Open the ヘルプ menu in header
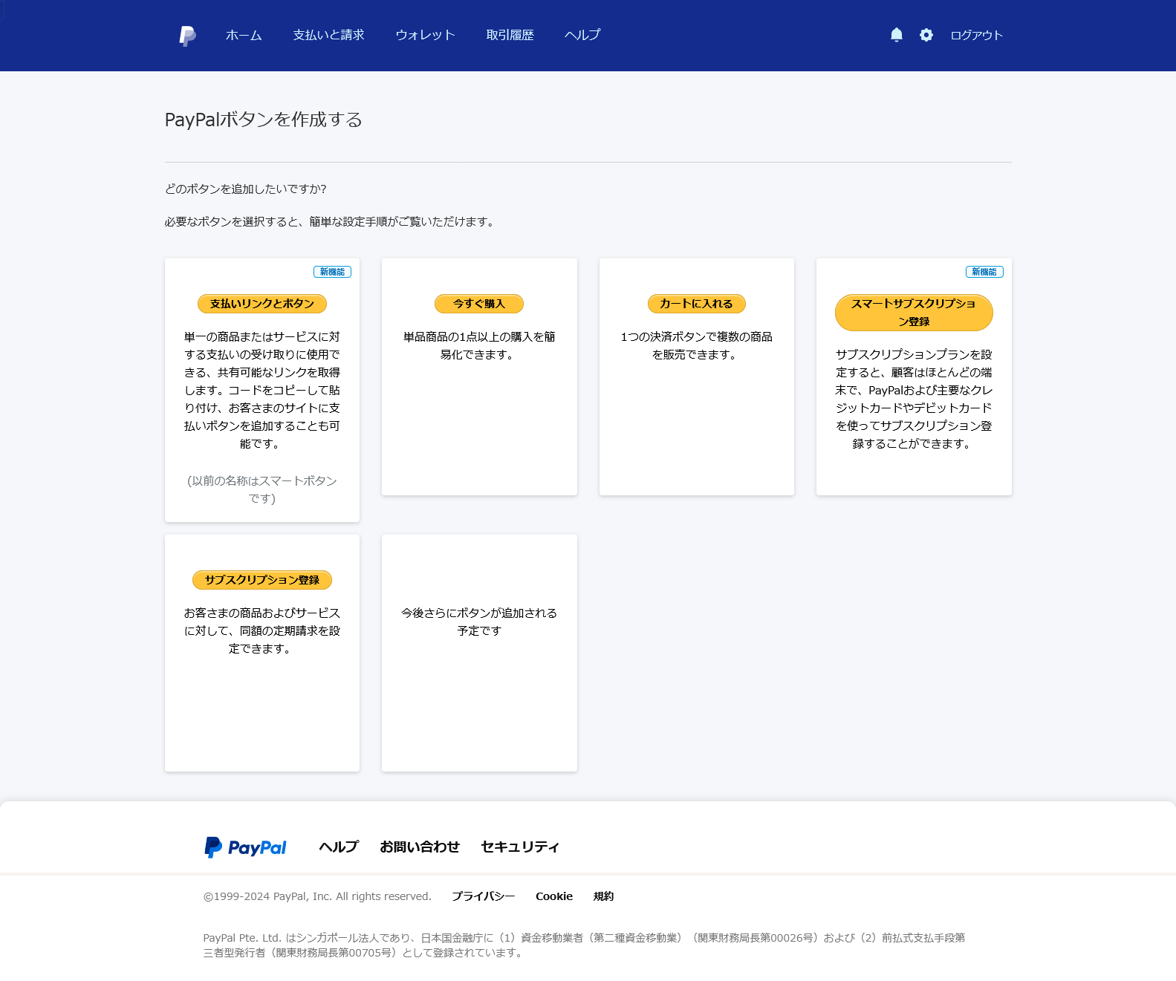The height and width of the screenshot is (981, 1176). click(582, 35)
